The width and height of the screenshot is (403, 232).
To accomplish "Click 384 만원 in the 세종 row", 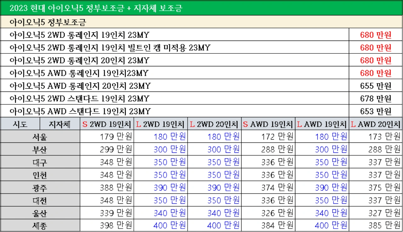I will click(277, 226).
